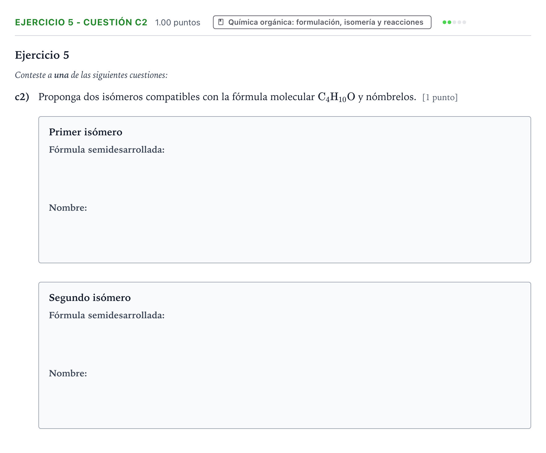Screen dimensions: 546x453
Task: Click the Primer isómero heading
Action: click(86, 132)
